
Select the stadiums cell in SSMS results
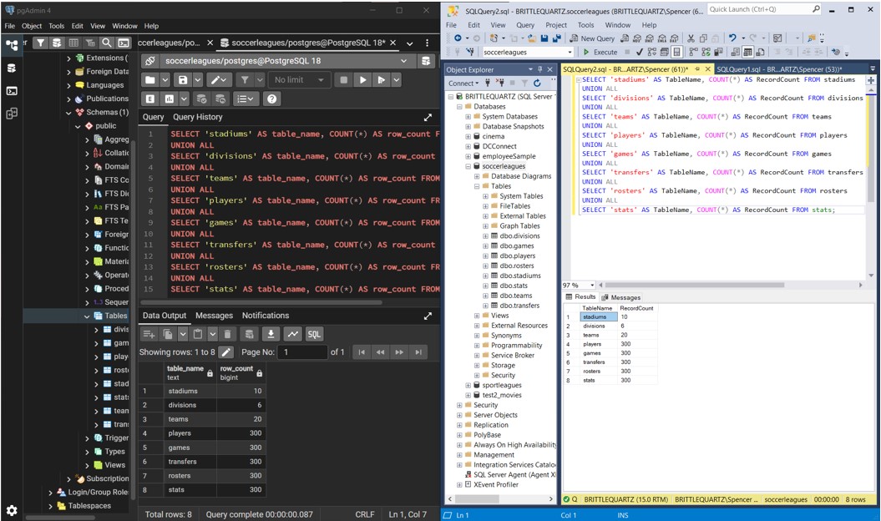(598, 317)
